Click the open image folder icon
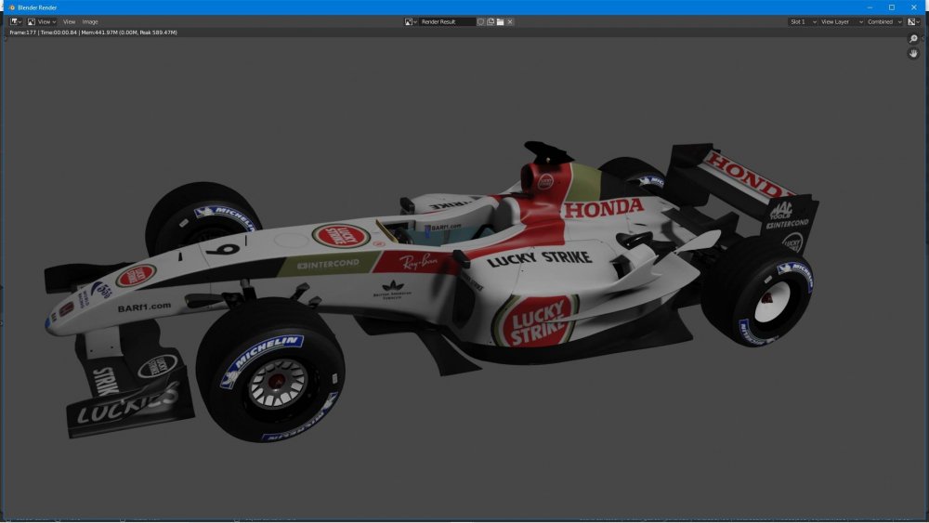Viewport: 929px width, 523px height. [500, 22]
